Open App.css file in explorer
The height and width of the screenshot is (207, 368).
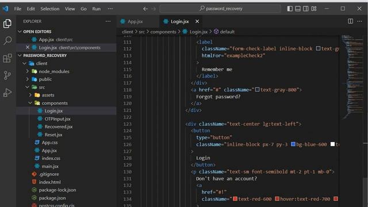point(66,143)
